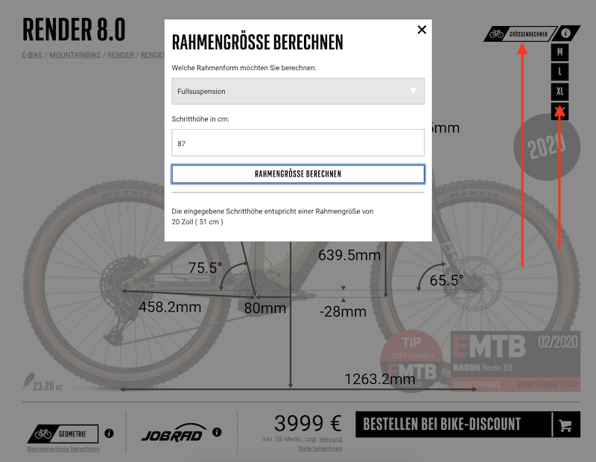
Task: Click the X button below size XL
Action: [x=559, y=111]
